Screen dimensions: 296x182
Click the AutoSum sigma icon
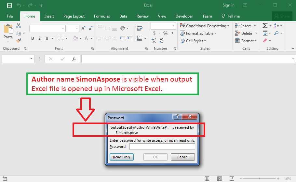265,26
